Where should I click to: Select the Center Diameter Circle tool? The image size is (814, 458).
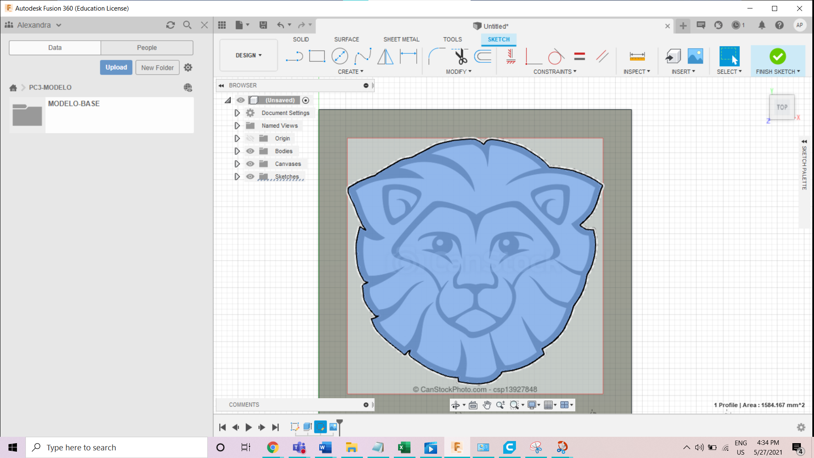click(340, 56)
